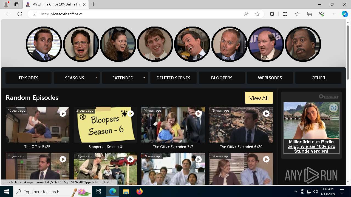351x197 pixels.
Task: Go to DELETED SCENES section
Action: [173, 78]
